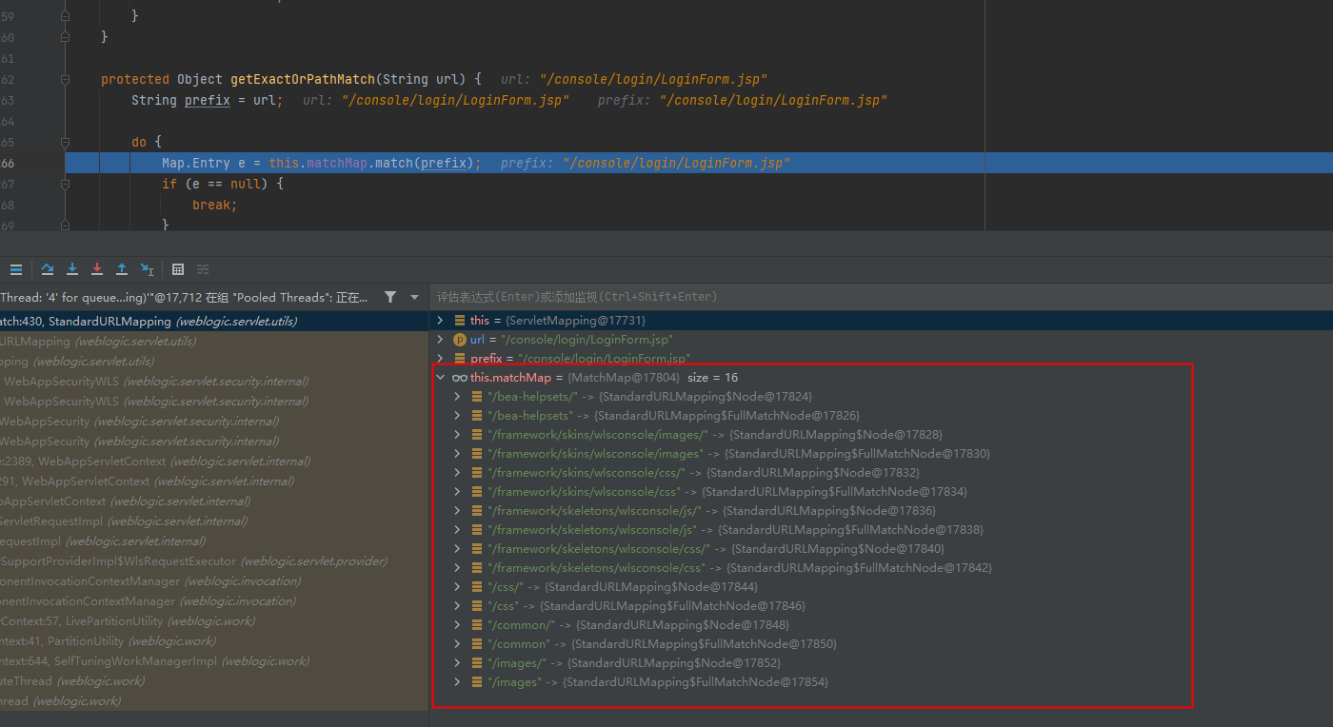This screenshot has height=727, width=1333.
Task: Expand the "/framework/skeletons/wlsconsole/css/" Node@17840 entry
Action: (x=458, y=549)
